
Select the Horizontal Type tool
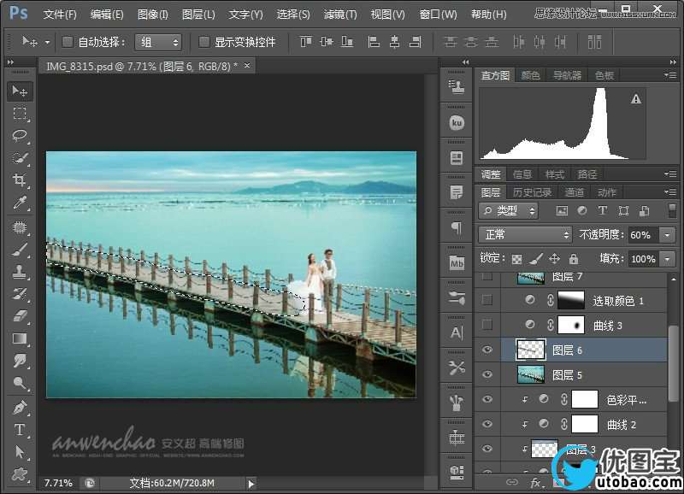coord(20,429)
